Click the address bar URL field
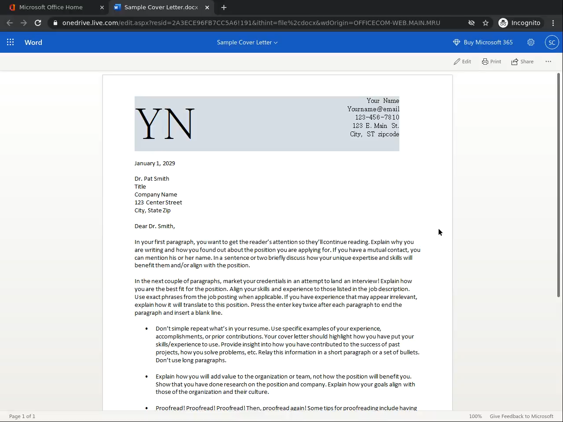 pos(251,23)
